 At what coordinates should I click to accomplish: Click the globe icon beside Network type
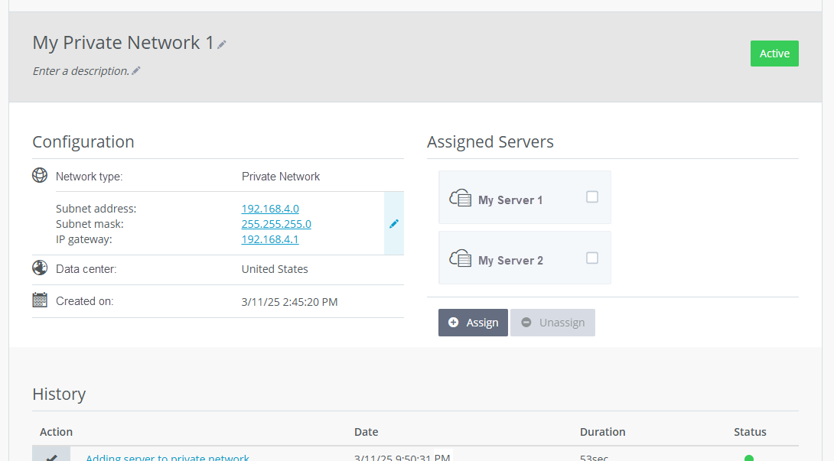tap(39, 175)
